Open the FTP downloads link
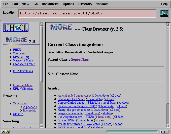Image resolution: width=171 pixels, height=134 pixels. coord(23,71)
